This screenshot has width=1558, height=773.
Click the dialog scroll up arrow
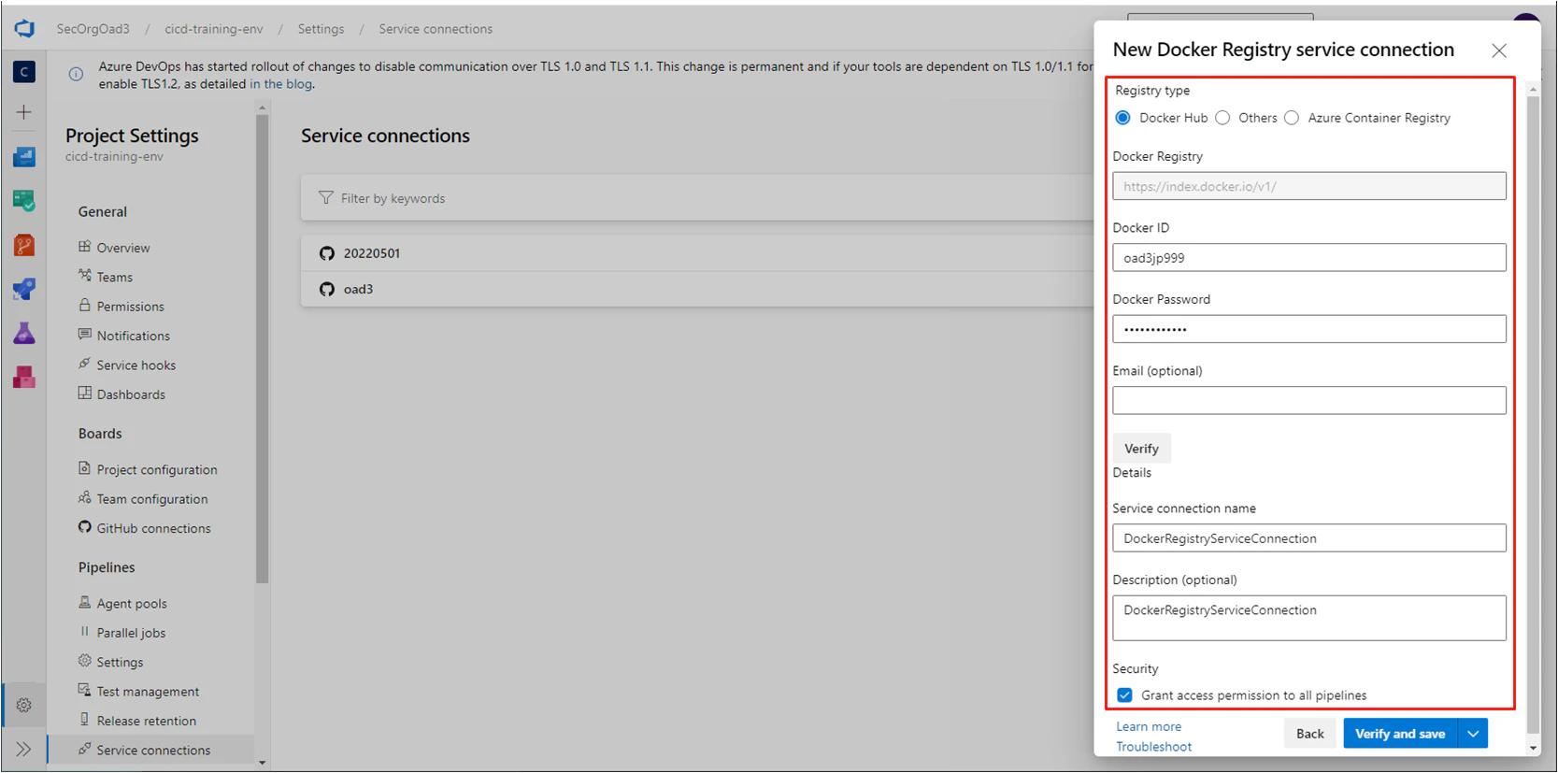1533,90
